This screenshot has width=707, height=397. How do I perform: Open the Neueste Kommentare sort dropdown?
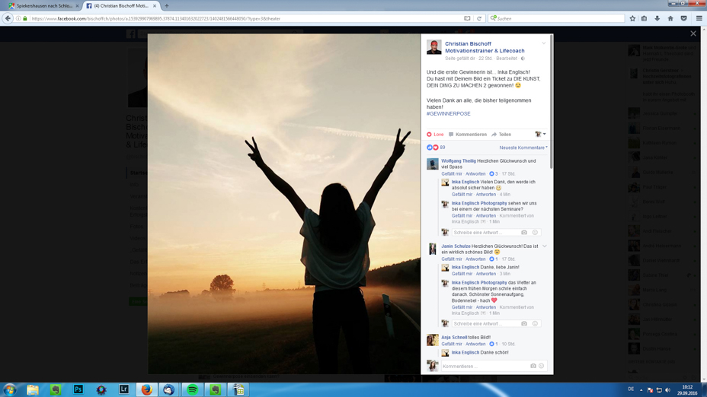point(523,148)
